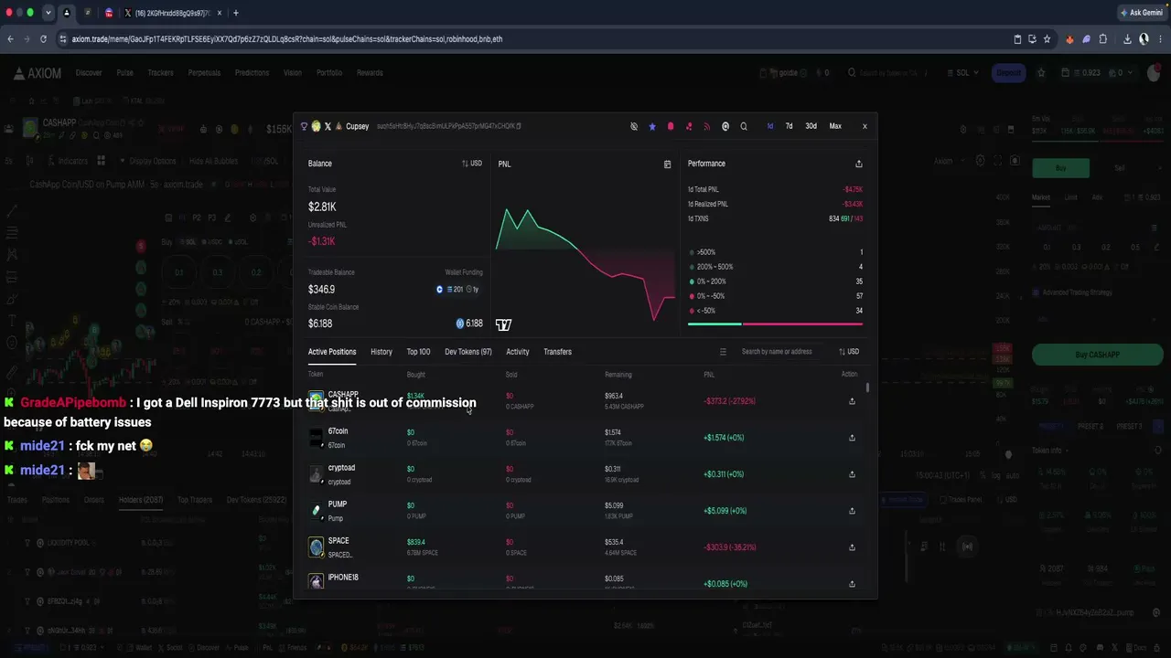Viewport: 1171px width, 658px height.
Task: Open the History tab
Action: [381, 352]
